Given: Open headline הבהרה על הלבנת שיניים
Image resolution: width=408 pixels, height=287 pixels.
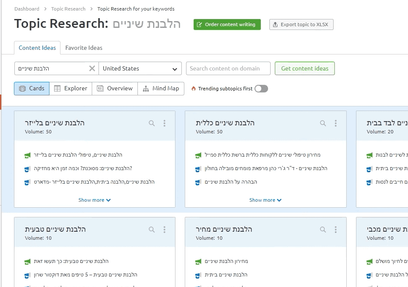Looking at the screenshot, I should (231, 182).
